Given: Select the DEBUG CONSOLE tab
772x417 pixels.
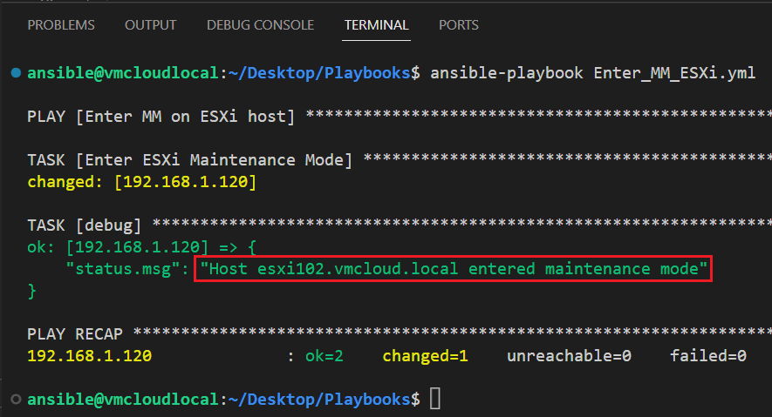Looking at the screenshot, I should pos(260,25).
